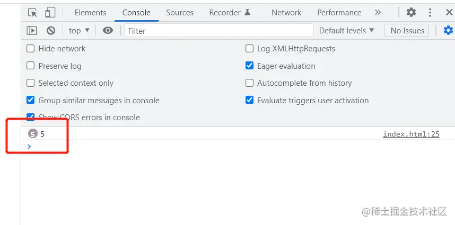This screenshot has height=225, width=455.
Task: Open console settings blue gear icon
Action: click(x=448, y=31)
